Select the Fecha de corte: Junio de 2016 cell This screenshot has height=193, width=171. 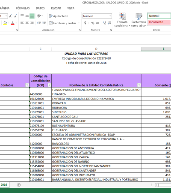tap(86, 63)
